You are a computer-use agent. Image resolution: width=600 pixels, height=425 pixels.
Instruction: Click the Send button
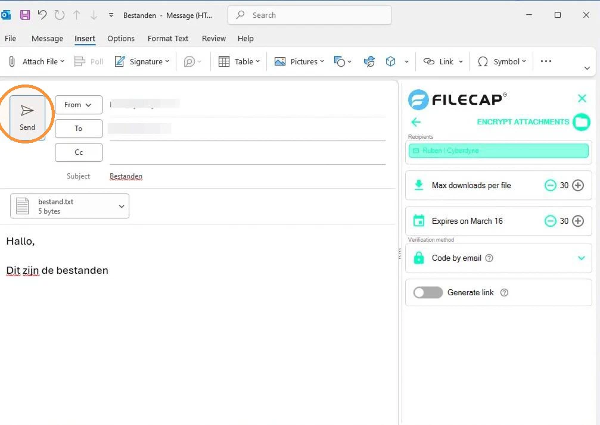click(x=27, y=117)
